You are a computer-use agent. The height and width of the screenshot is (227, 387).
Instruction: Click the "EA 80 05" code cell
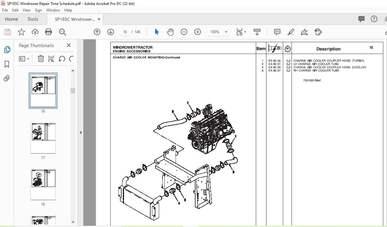click(x=274, y=61)
